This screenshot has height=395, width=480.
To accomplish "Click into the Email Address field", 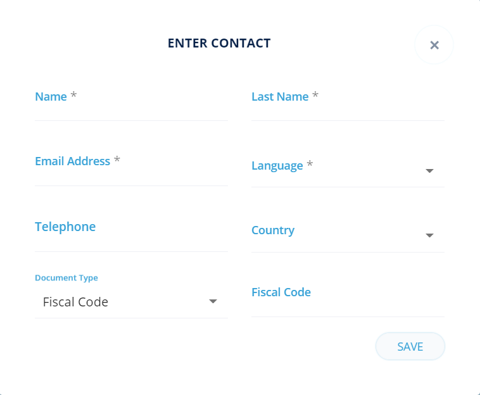I will tap(131, 172).
